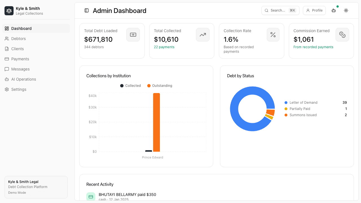Switch theme using the sun icon
Image resolution: width=361 pixels, height=203 pixels.
click(x=346, y=10)
